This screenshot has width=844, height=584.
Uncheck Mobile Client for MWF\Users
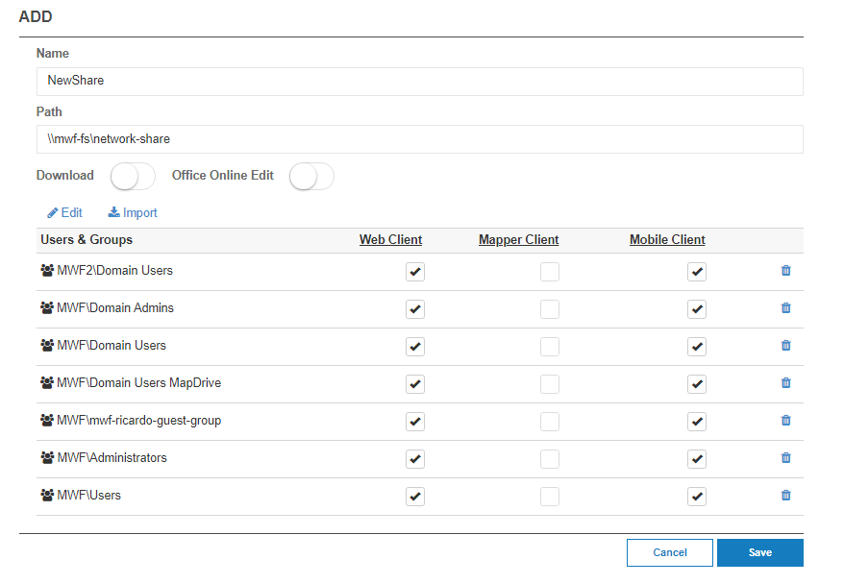coord(697,497)
